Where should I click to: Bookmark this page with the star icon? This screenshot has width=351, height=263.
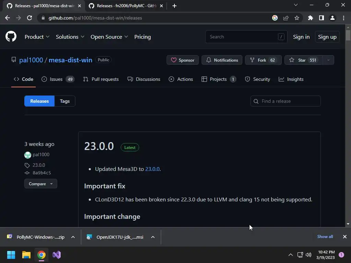click(x=297, y=18)
